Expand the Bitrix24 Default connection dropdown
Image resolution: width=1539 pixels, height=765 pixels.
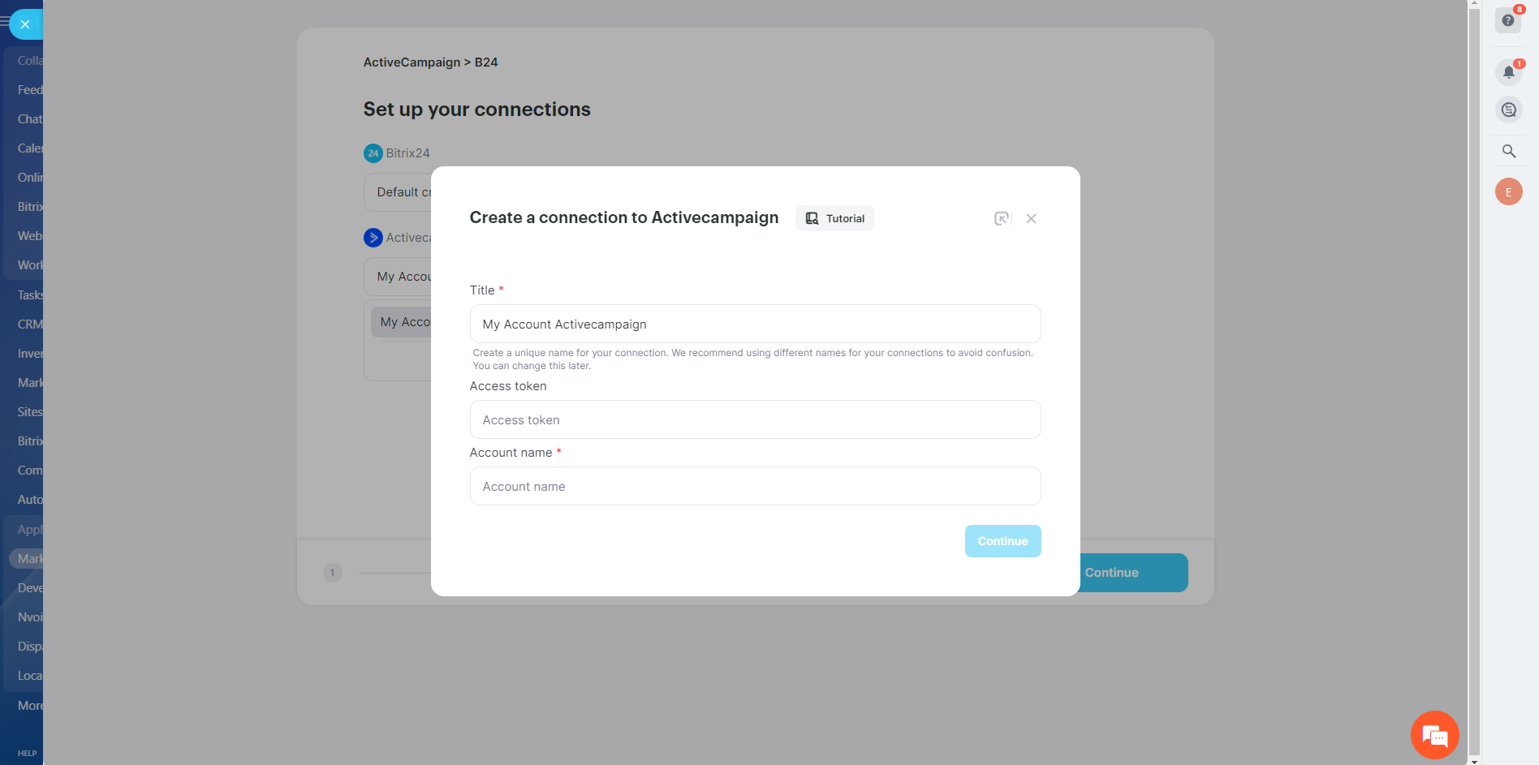pyautogui.click(x=398, y=192)
